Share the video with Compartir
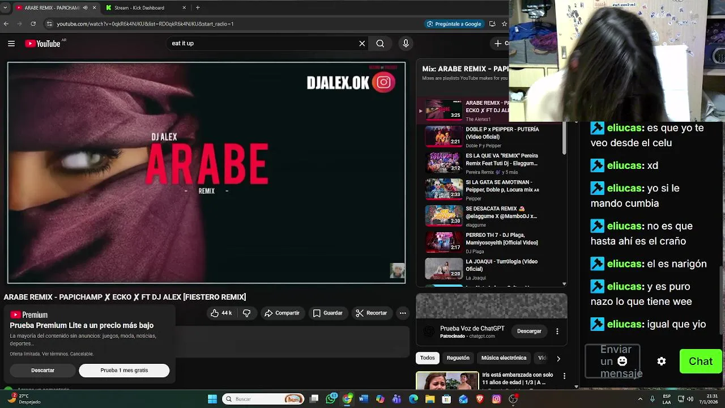 282,313
